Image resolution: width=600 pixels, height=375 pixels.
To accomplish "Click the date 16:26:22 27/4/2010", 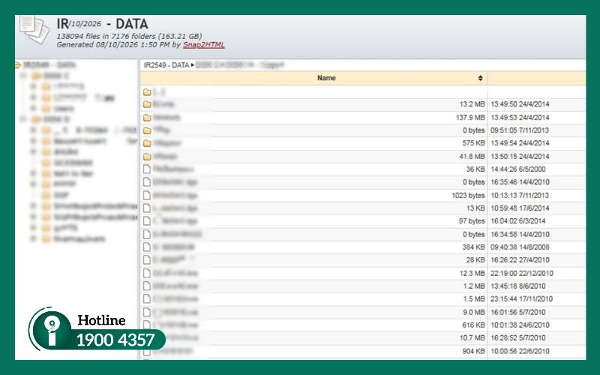I will [520, 259].
